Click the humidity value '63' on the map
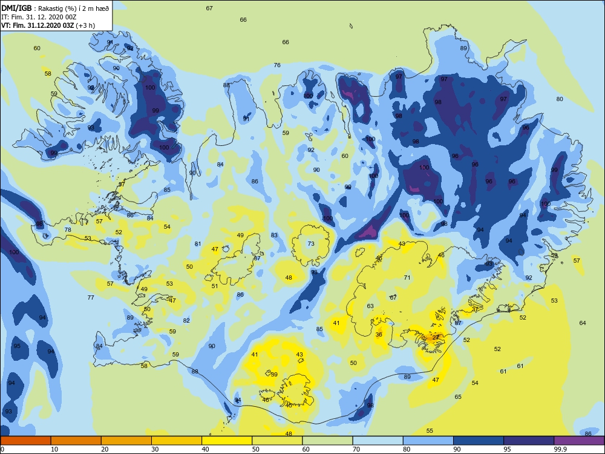The image size is (605, 454). coord(370,306)
